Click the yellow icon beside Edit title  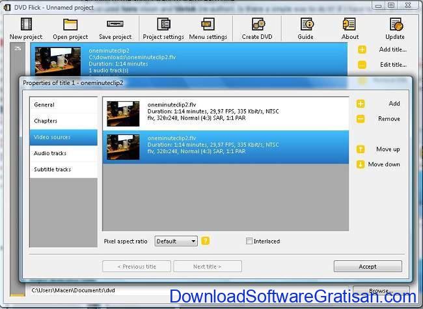pyautogui.click(x=362, y=65)
